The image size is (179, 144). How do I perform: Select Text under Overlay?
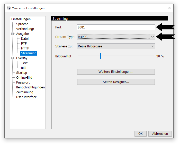point(24,63)
